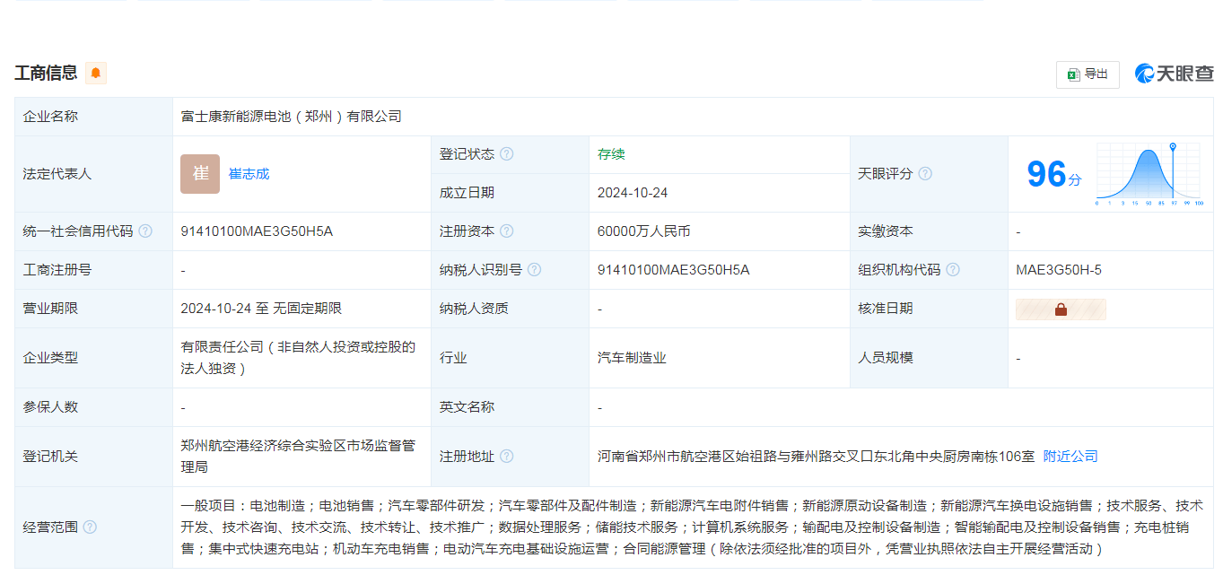Viewport: 1223px width, 575px height.
Task: Click the 登记机关 label
Action: coord(50,457)
